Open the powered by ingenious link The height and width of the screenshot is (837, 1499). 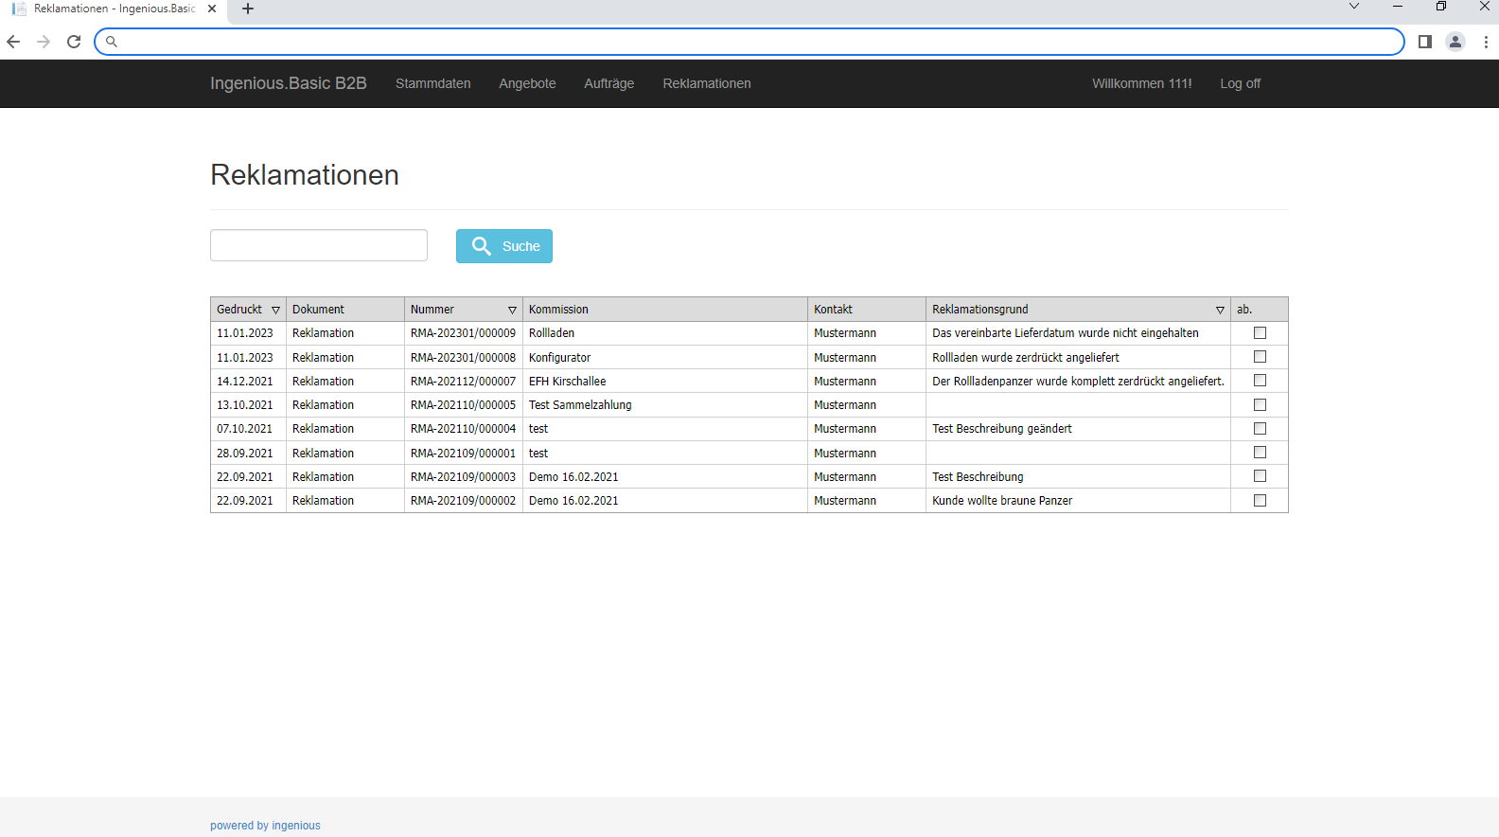tap(265, 826)
